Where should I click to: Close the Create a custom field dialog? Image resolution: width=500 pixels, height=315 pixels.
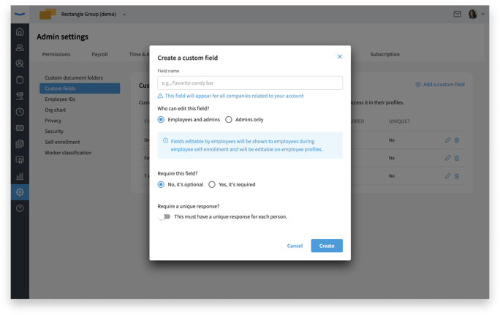pos(340,57)
